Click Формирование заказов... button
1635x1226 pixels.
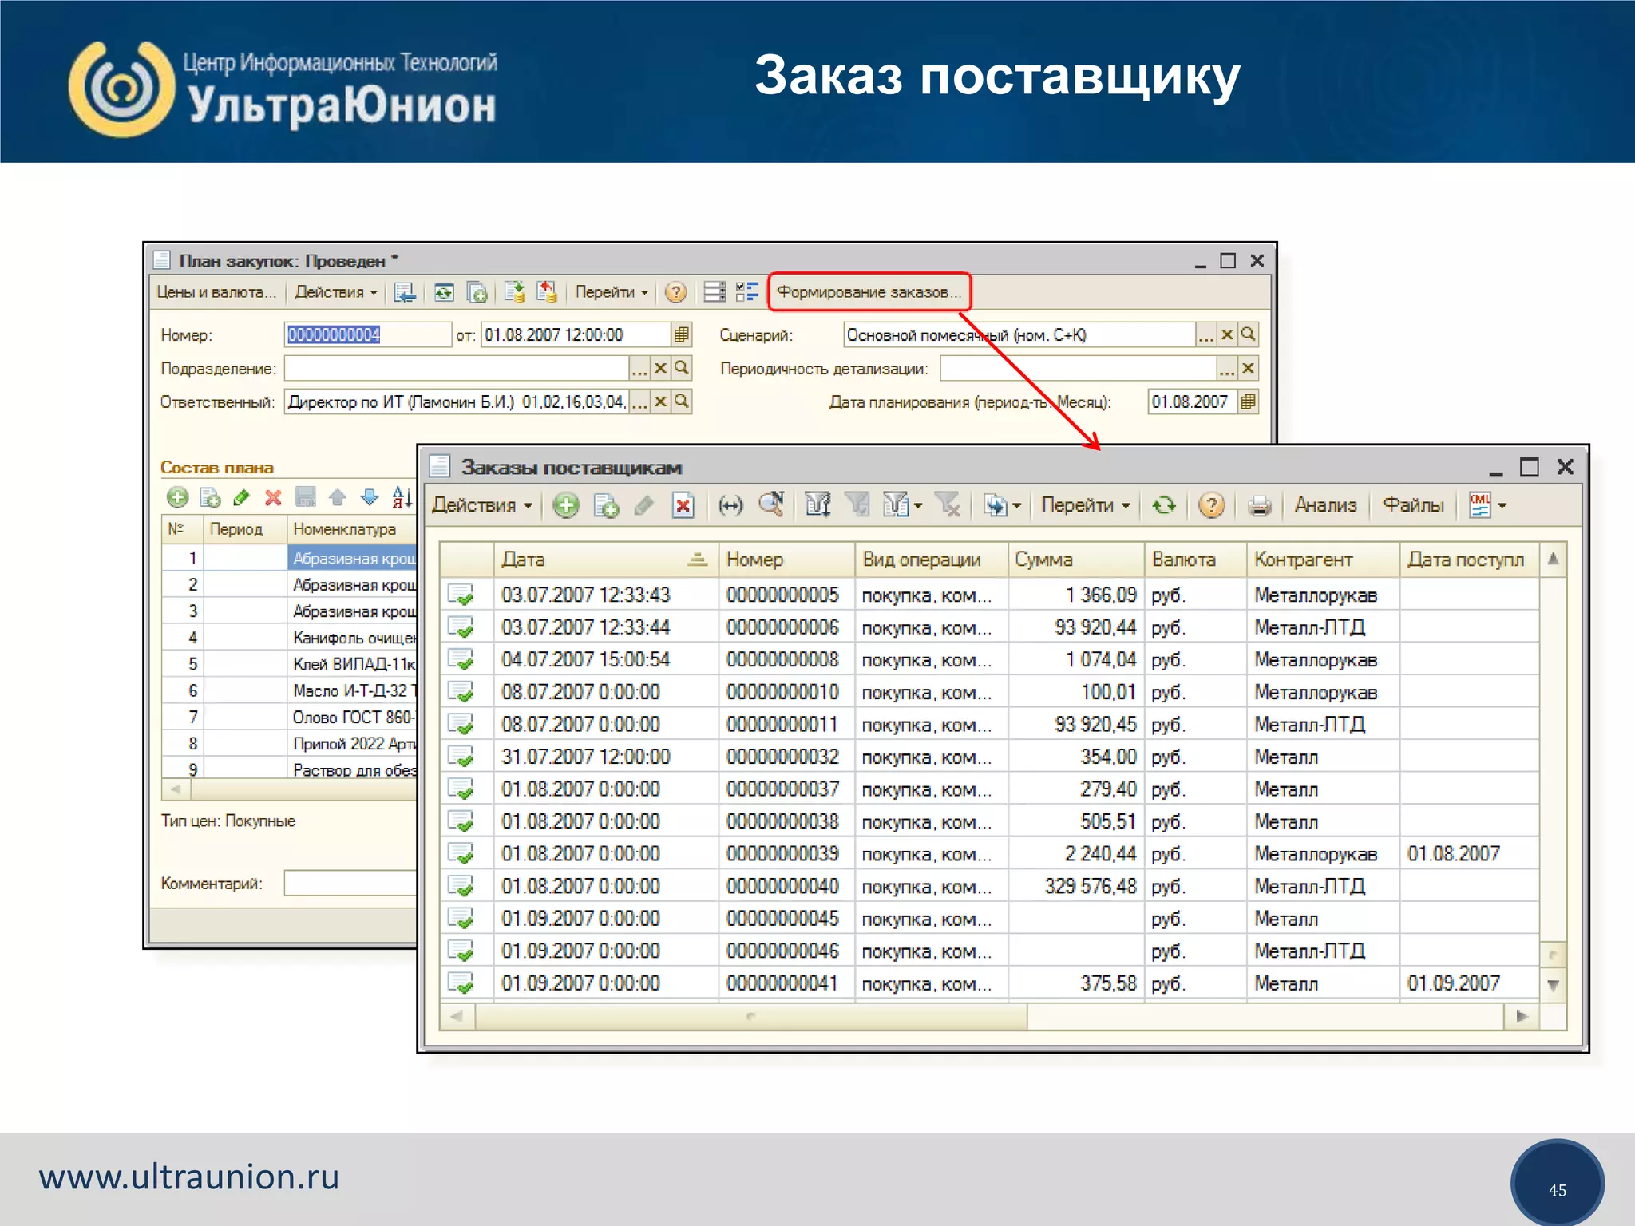coord(869,292)
